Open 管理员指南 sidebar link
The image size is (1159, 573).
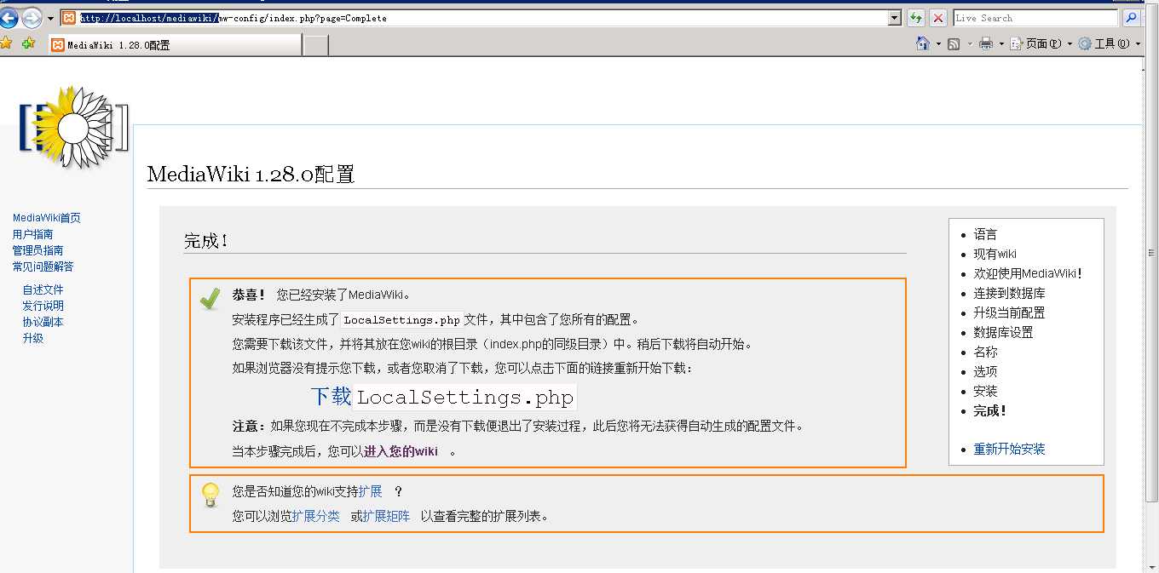click(x=37, y=250)
